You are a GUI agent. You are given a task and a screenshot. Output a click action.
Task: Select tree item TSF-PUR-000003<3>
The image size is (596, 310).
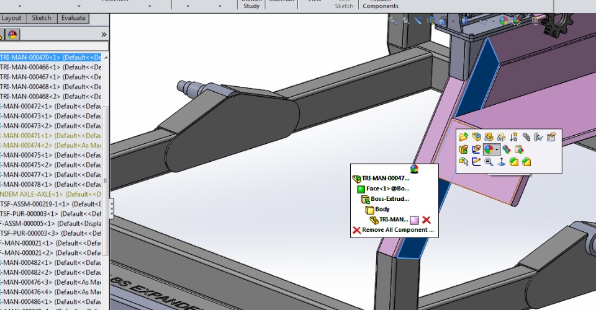click(50, 233)
